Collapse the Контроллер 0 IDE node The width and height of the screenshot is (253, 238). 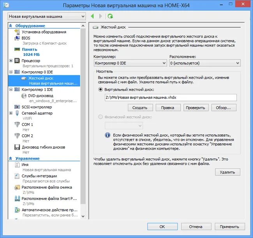click(x=11, y=72)
